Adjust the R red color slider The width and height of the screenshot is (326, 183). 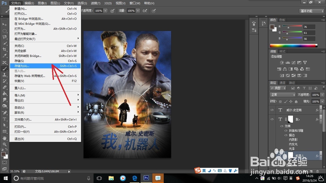[x=289, y=28]
